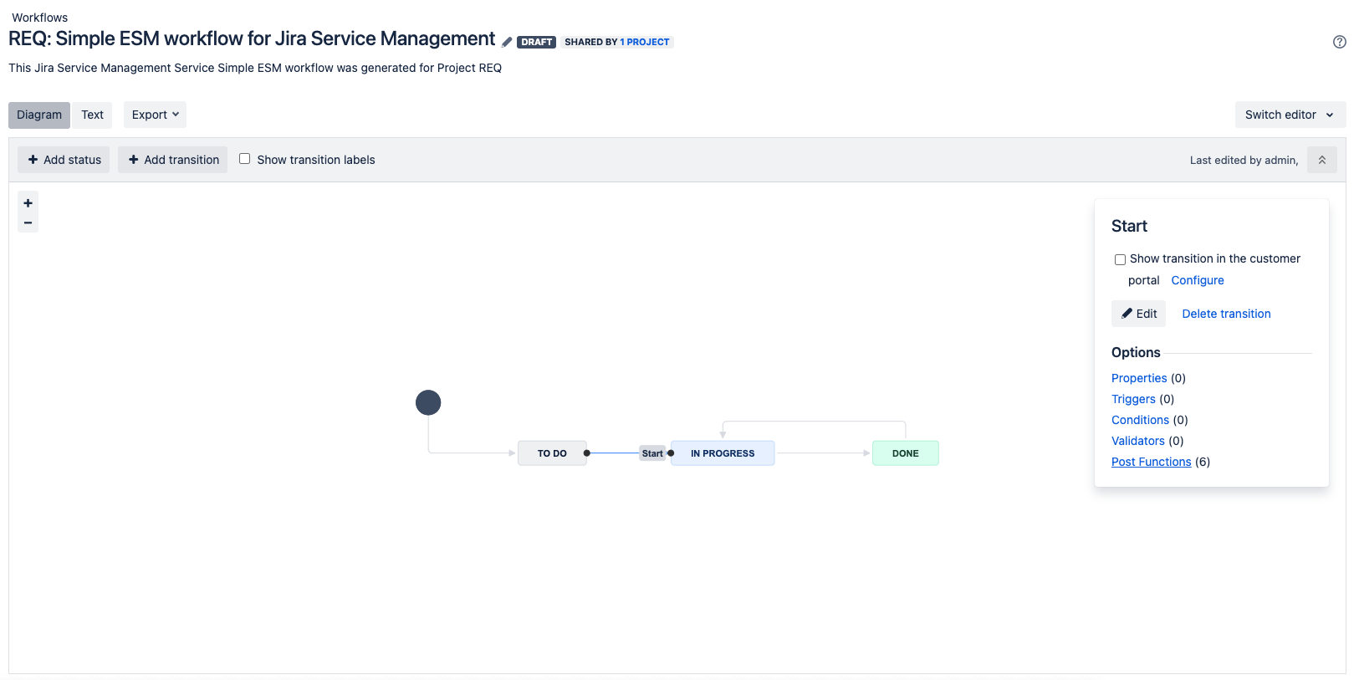Select the DONE status node
This screenshot has height=680, width=1359.
pyautogui.click(x=905, y=453)
